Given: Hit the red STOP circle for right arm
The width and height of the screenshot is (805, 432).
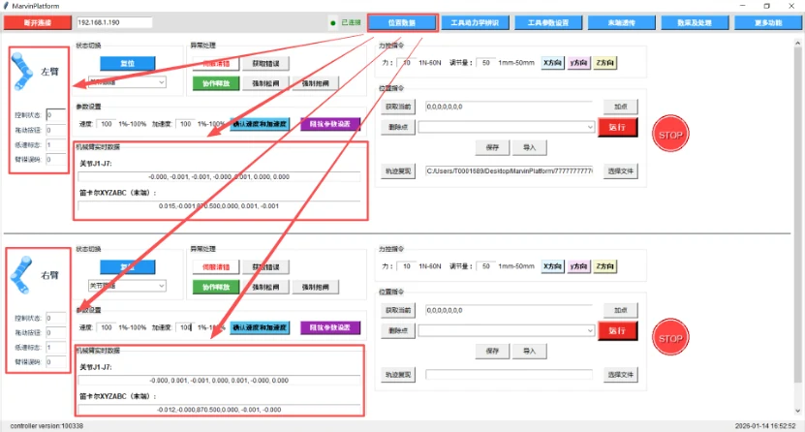Looking at the screenshot, I should tap(670, 338).
